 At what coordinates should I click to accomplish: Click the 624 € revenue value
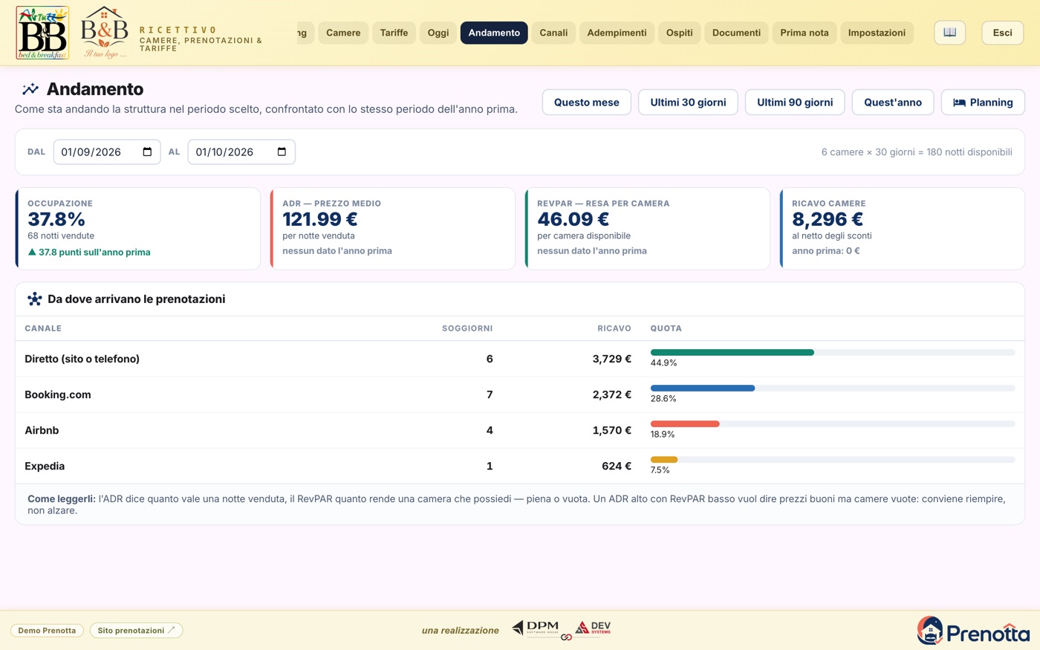[x=617, y=466]
